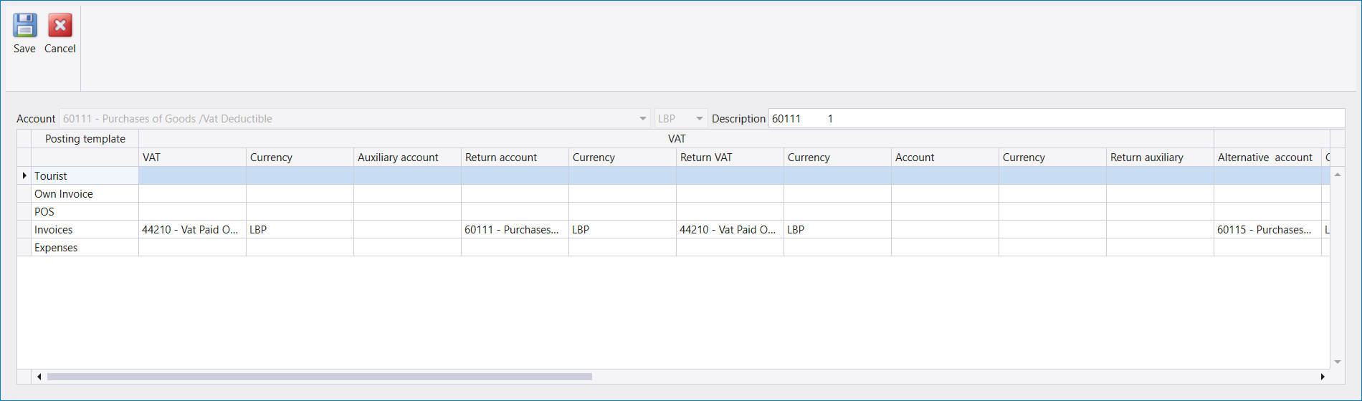
Task: Click the Posting template column header
Action: pos(85,139)
